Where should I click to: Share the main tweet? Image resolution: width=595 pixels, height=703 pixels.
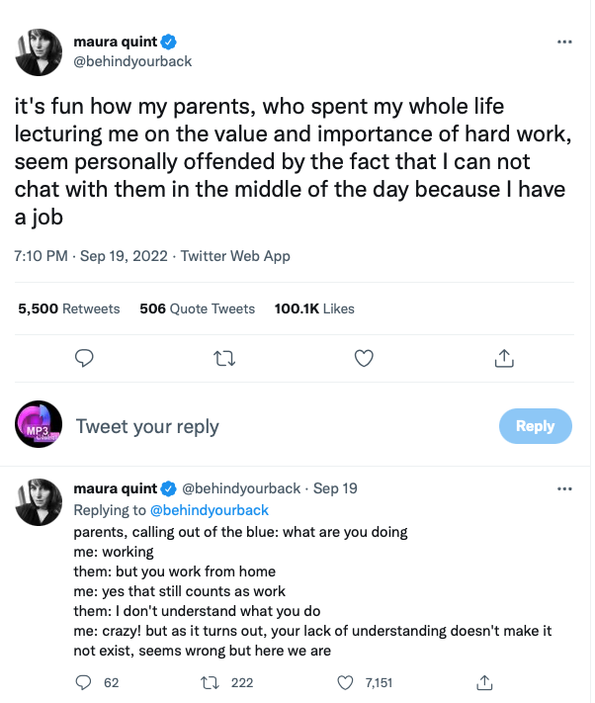pos(503,357)
